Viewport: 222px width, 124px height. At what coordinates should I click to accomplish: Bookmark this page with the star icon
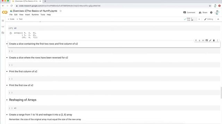click(210, 6)
